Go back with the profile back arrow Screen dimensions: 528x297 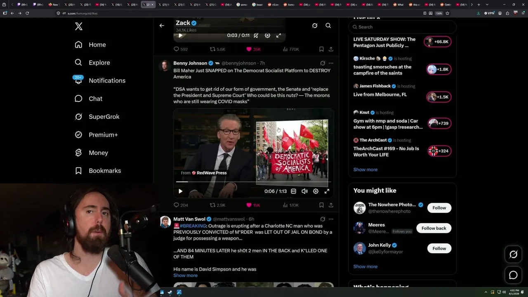point(162,26)
